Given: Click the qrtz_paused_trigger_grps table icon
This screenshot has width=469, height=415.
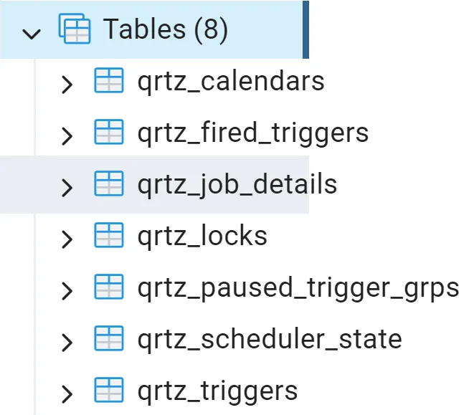Looking at the screenshot, I should click(x=109, y=287).
